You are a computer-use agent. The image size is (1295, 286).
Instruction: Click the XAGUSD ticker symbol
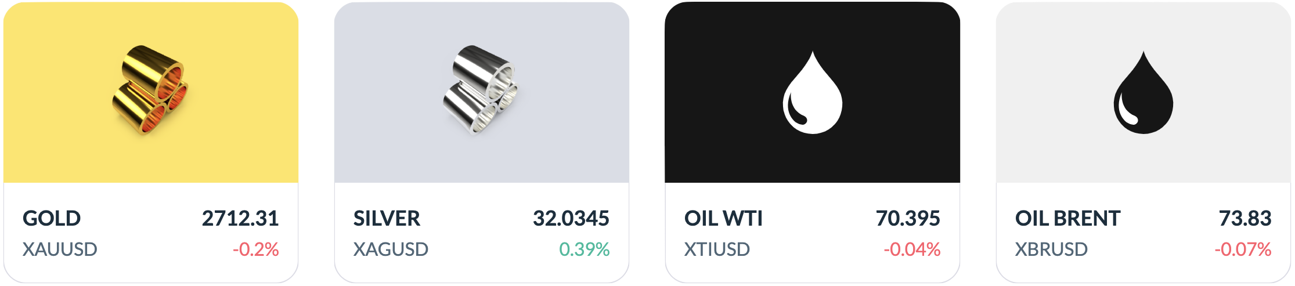(391, 249)
